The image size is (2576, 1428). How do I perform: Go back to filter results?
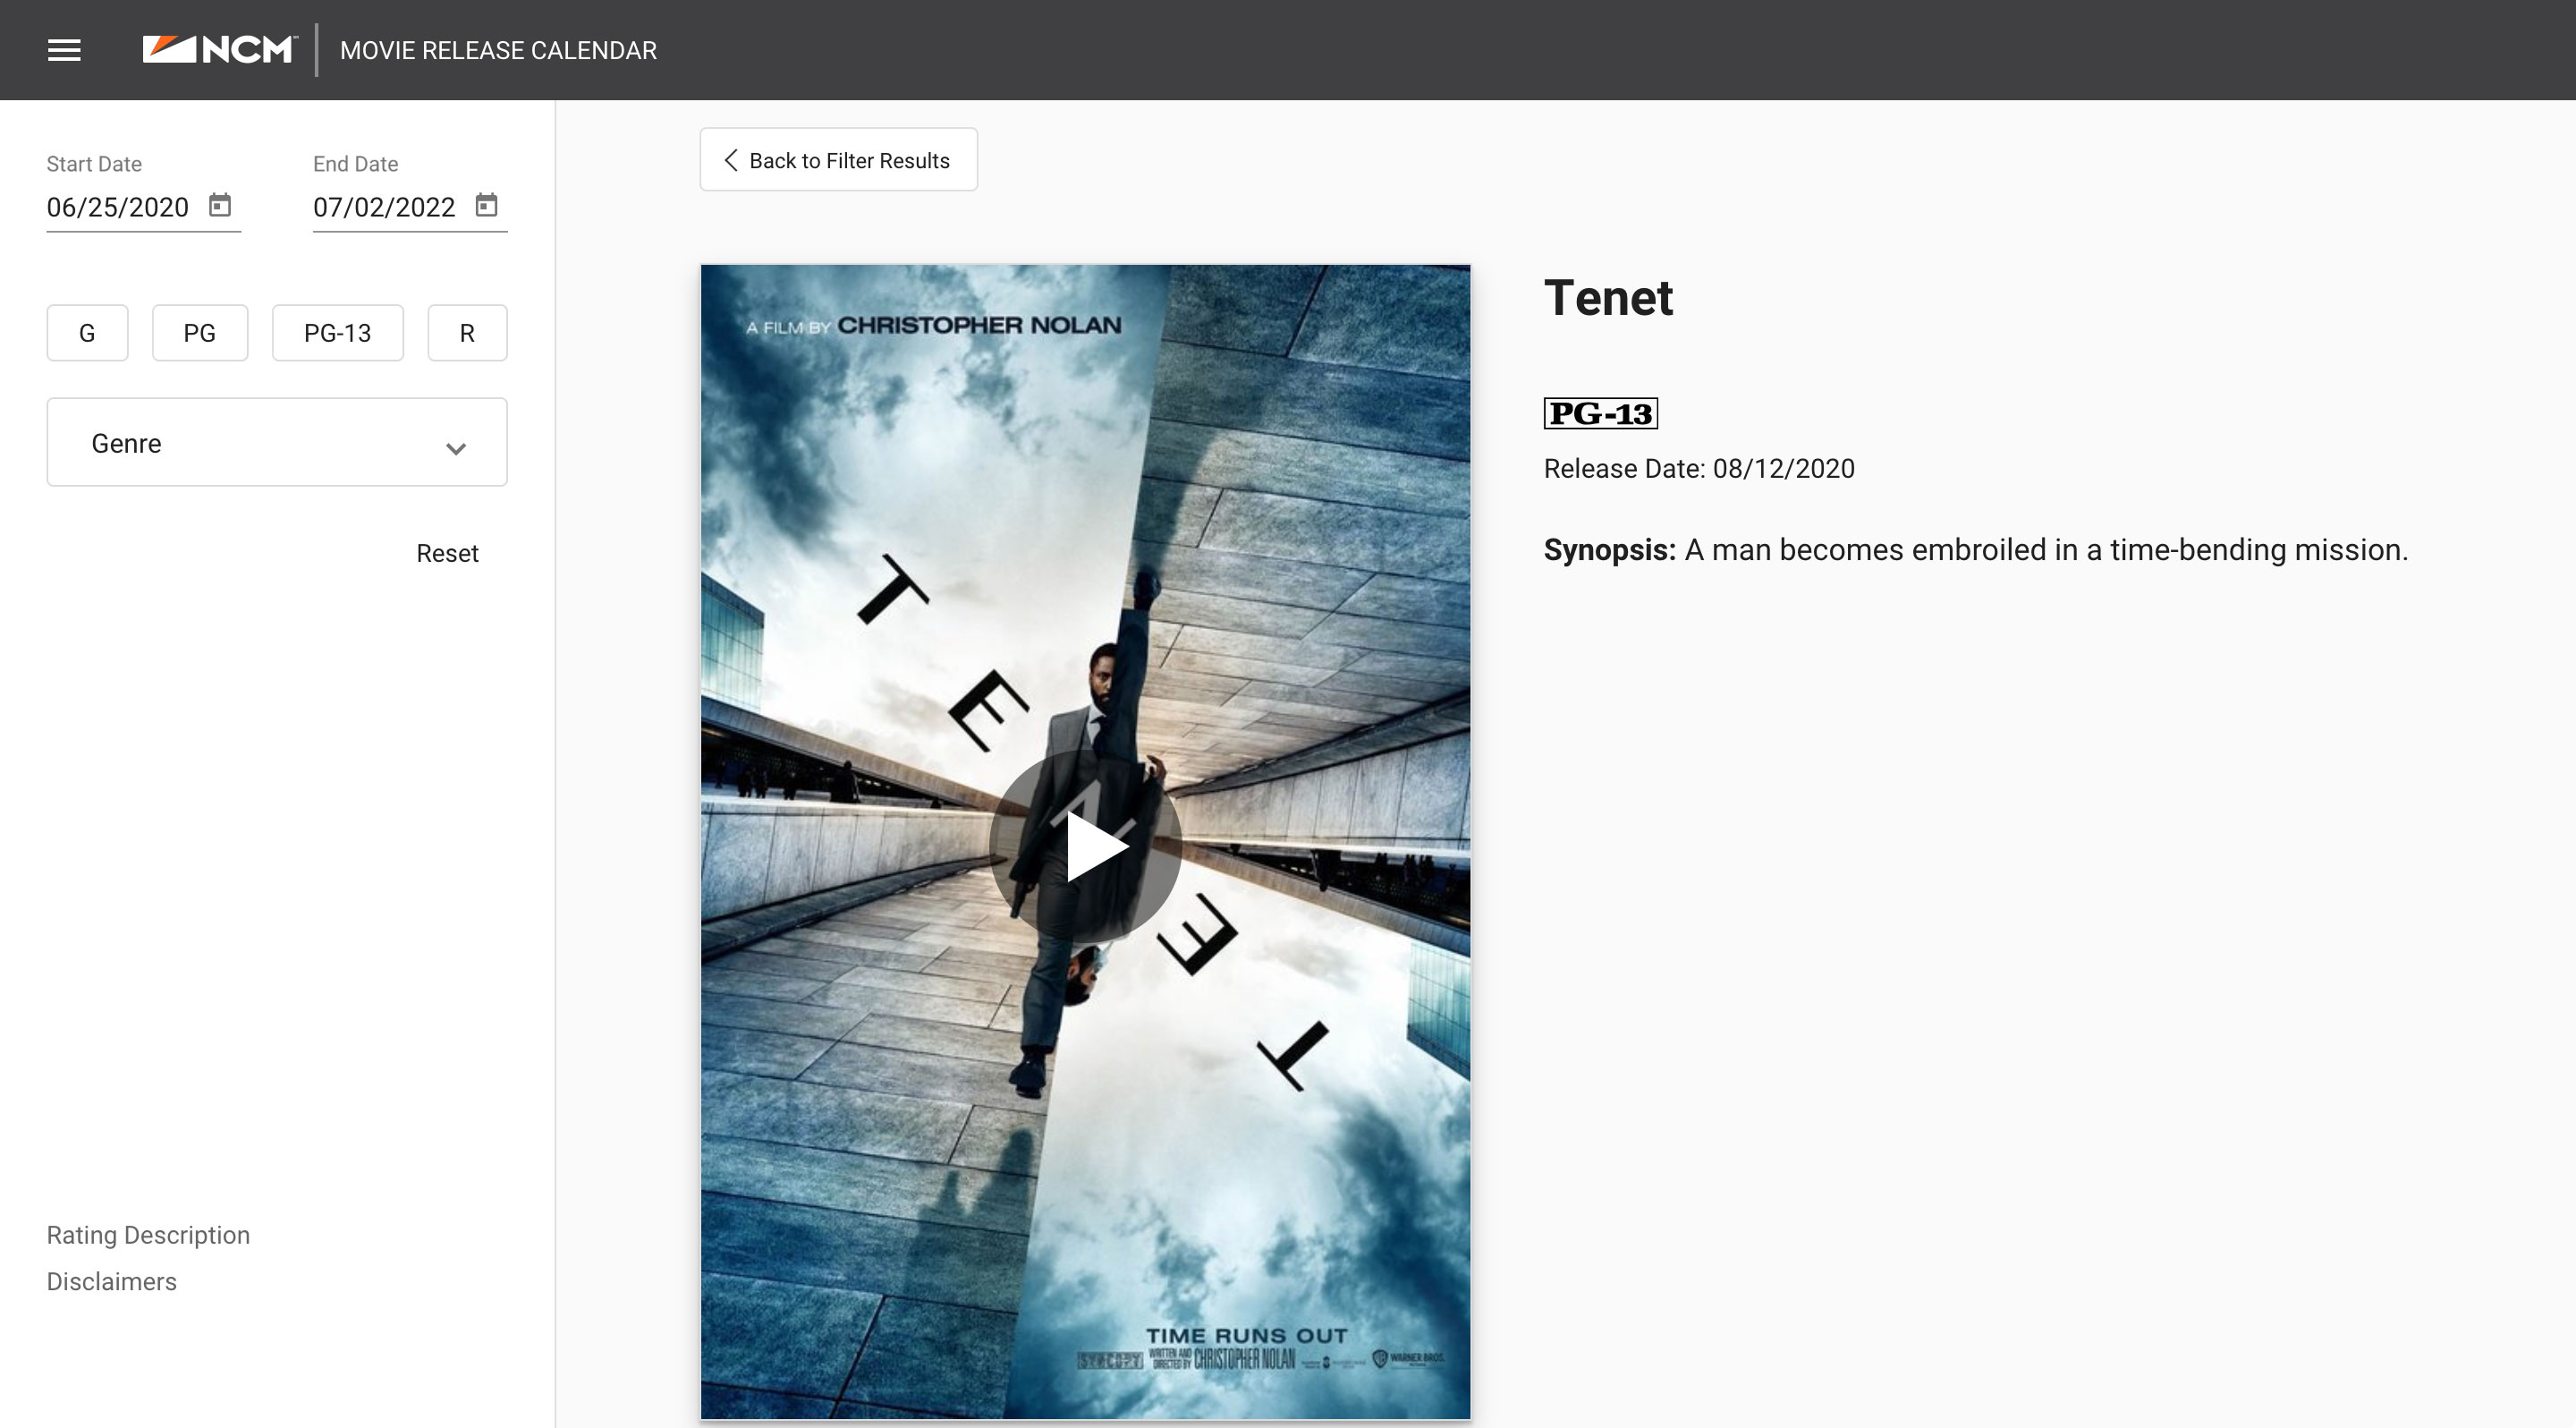click(838, 160)
